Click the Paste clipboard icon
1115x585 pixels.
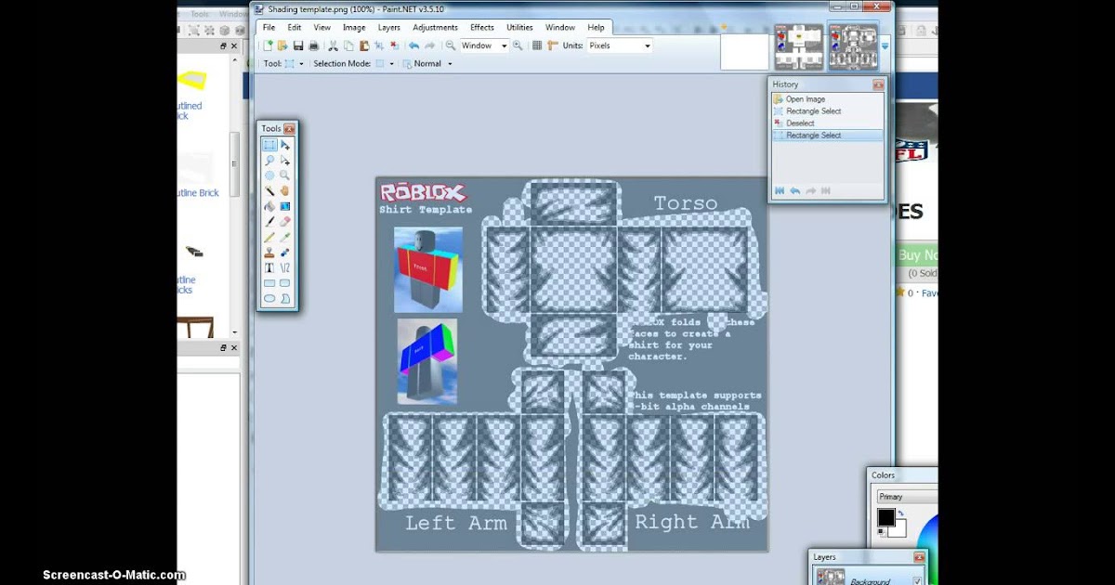pyautogui.click(x=364, y=45)
